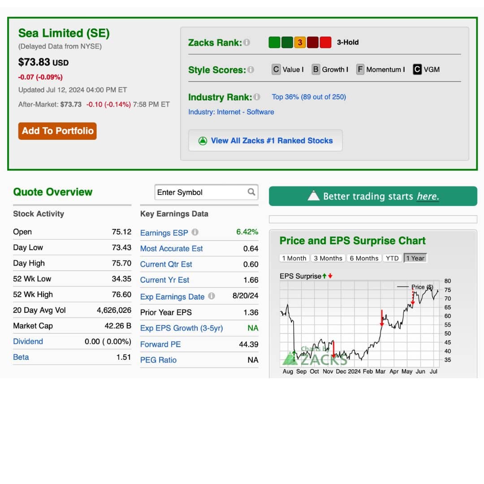
Task: Open the Exp Earnings Date link
Action: point(172,297)
